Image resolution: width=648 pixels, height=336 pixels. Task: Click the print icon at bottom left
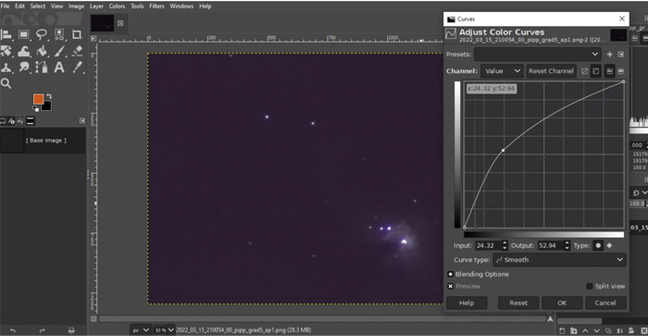(71, 330)
